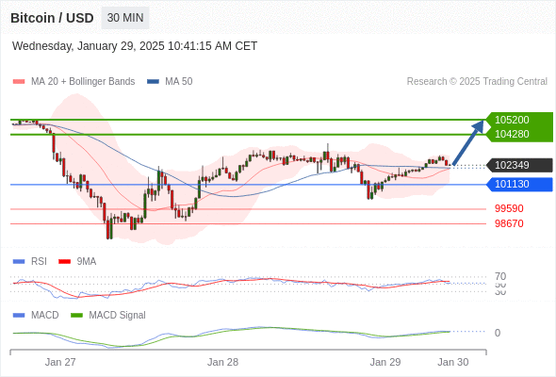Click the Research © 2025 Trading Central credit
The height and width of the screenshot is (377, 556).
coord(477,82)
